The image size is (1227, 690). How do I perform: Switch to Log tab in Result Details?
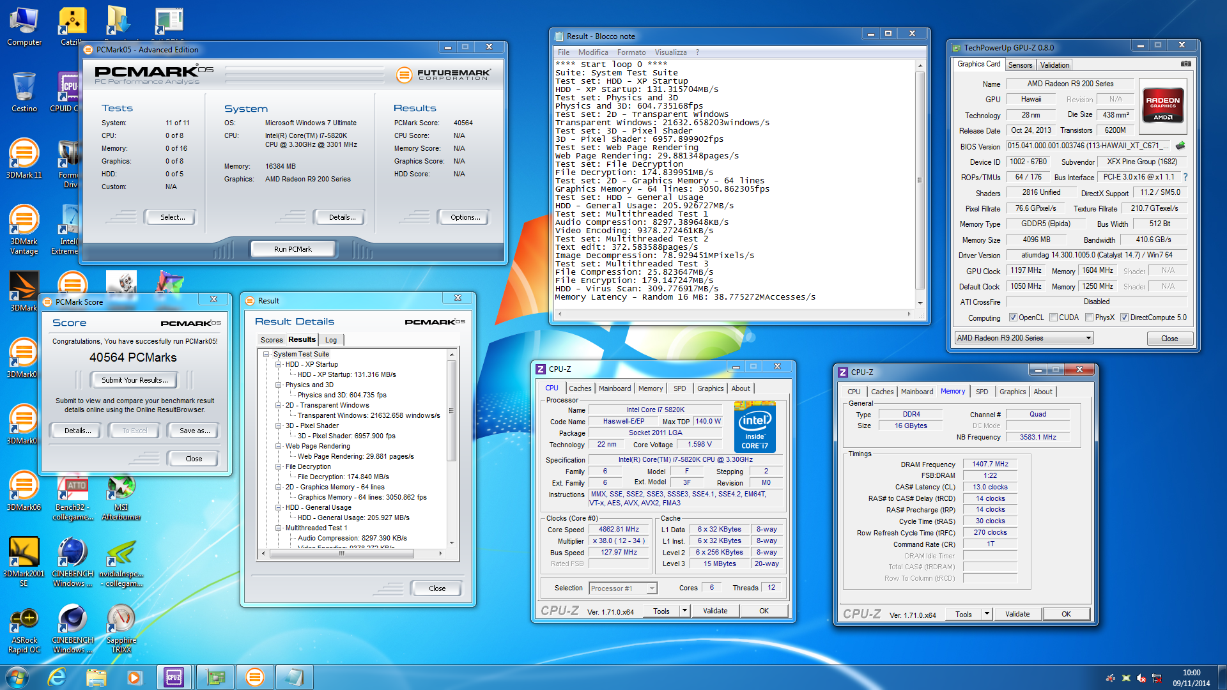(331, 340)
